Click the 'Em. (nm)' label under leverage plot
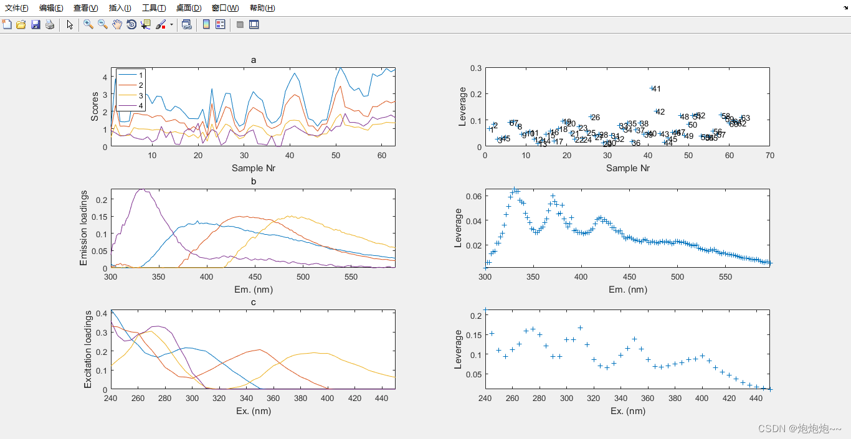Screen dimensions: 851x439 click(628, 290)
